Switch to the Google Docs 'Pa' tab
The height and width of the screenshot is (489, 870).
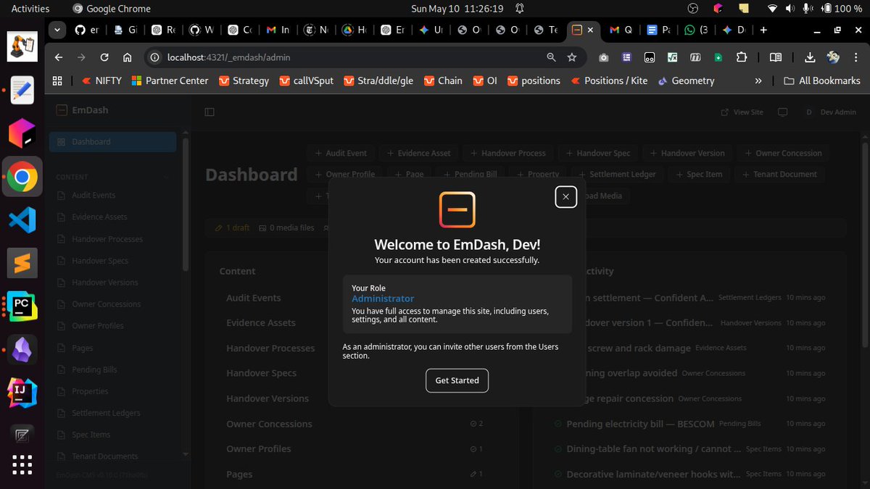658,30
